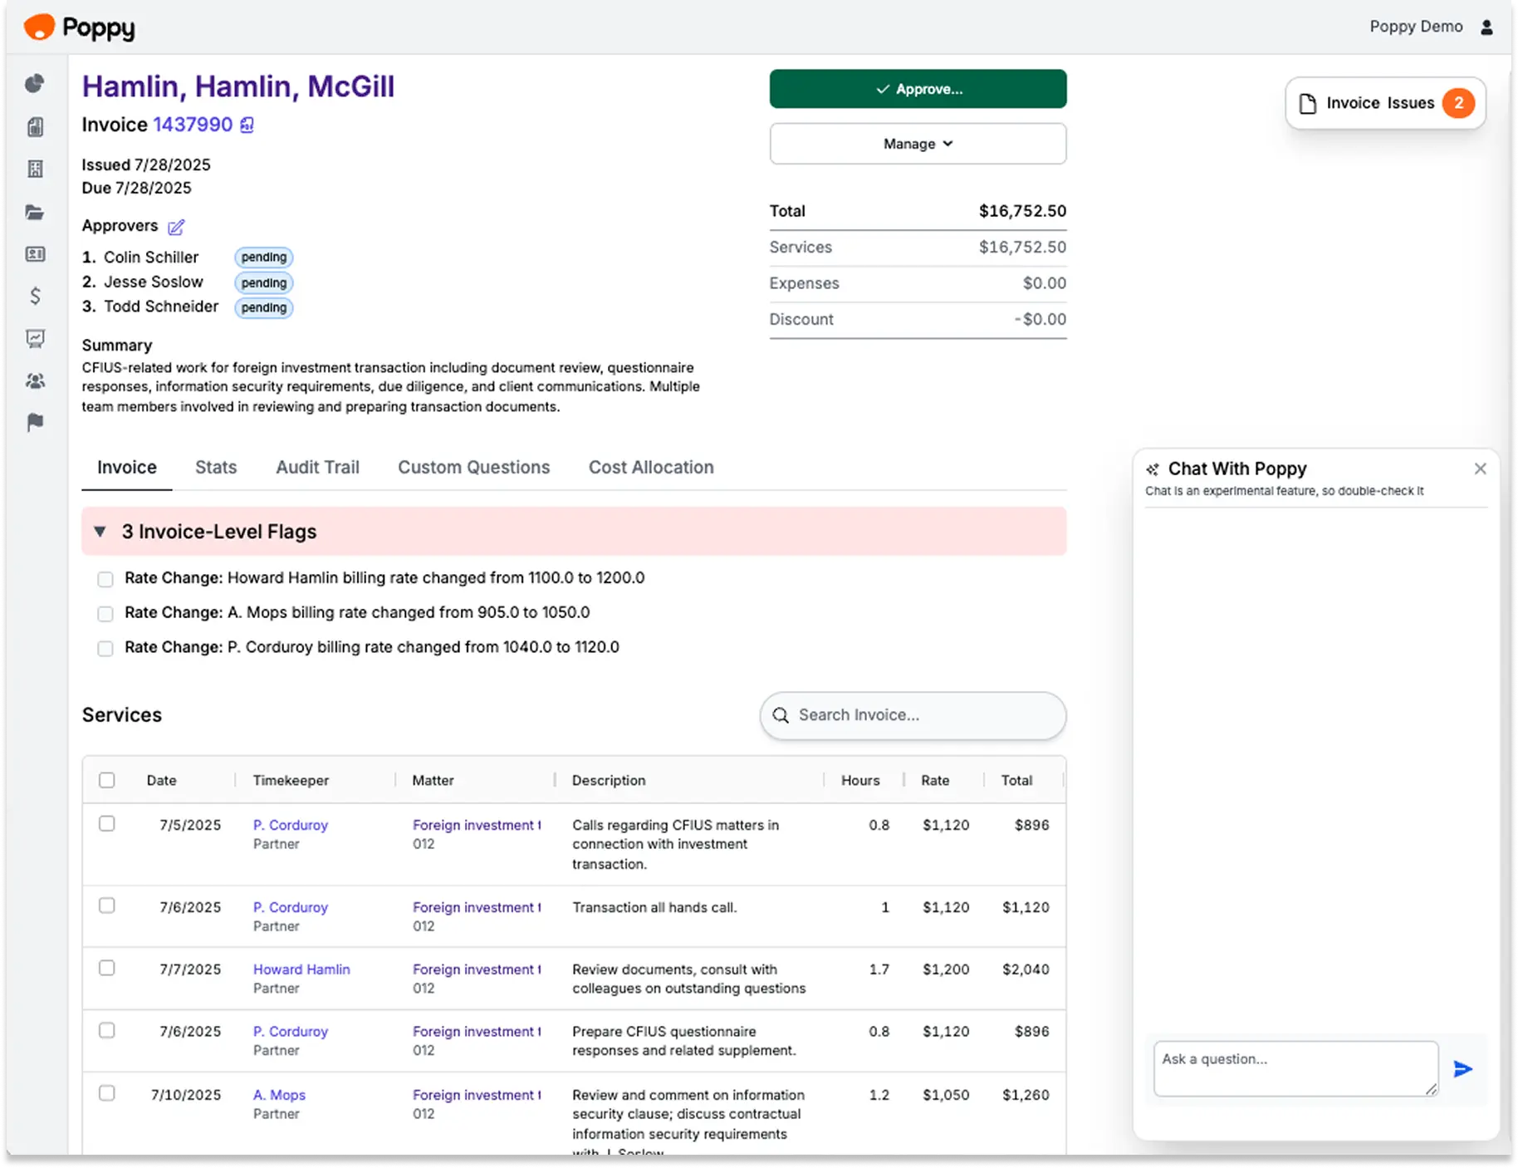Click the orange 2 issues badge
This screenshot has width=1518, height=1168.
[1458, 103]
